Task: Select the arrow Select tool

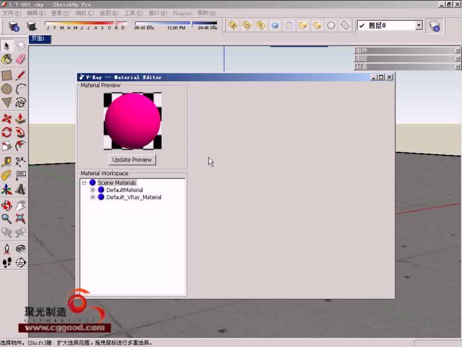Action: tap(7, 45)
